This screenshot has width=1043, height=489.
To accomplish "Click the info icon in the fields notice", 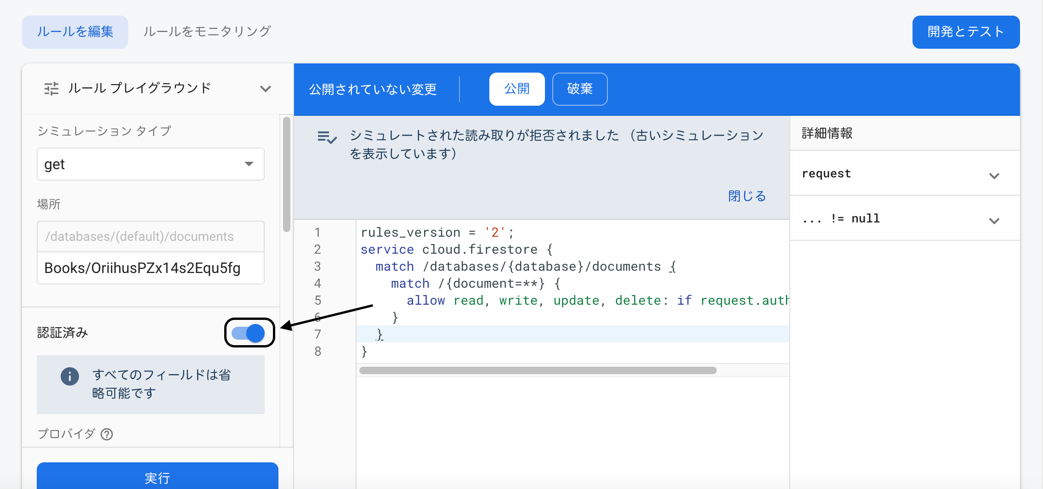I will [70, 376].
